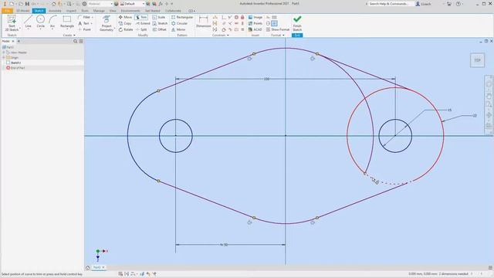494x278 pixels.
Task: Activate the Copy command
Action: 125,23
